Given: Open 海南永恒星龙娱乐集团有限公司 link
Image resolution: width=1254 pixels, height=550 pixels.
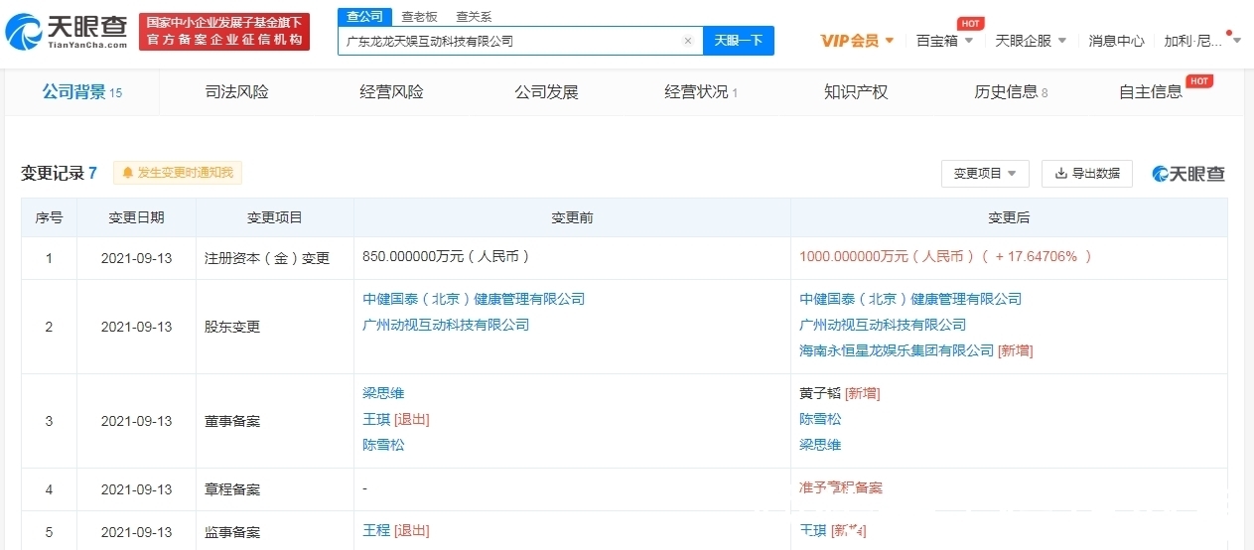Looking at the screenshot, I should click(897, 350).
